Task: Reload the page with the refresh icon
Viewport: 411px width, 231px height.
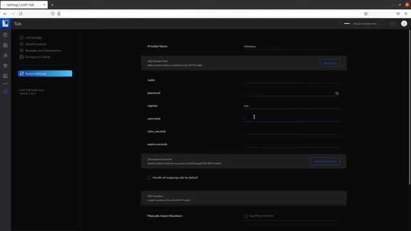Action: pos(21,13)
